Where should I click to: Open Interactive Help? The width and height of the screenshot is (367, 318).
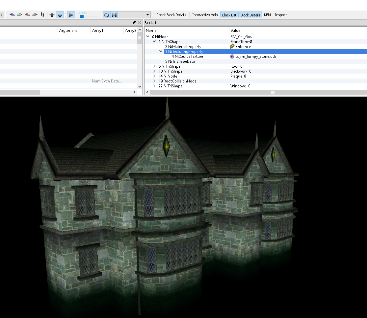(x=205, y=14)
